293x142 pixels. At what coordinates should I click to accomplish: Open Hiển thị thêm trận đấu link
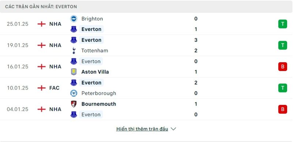[x=142, y=129]
